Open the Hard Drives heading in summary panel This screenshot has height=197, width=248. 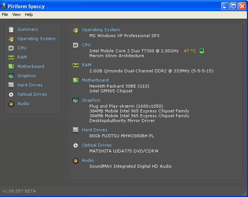[94, 130]
